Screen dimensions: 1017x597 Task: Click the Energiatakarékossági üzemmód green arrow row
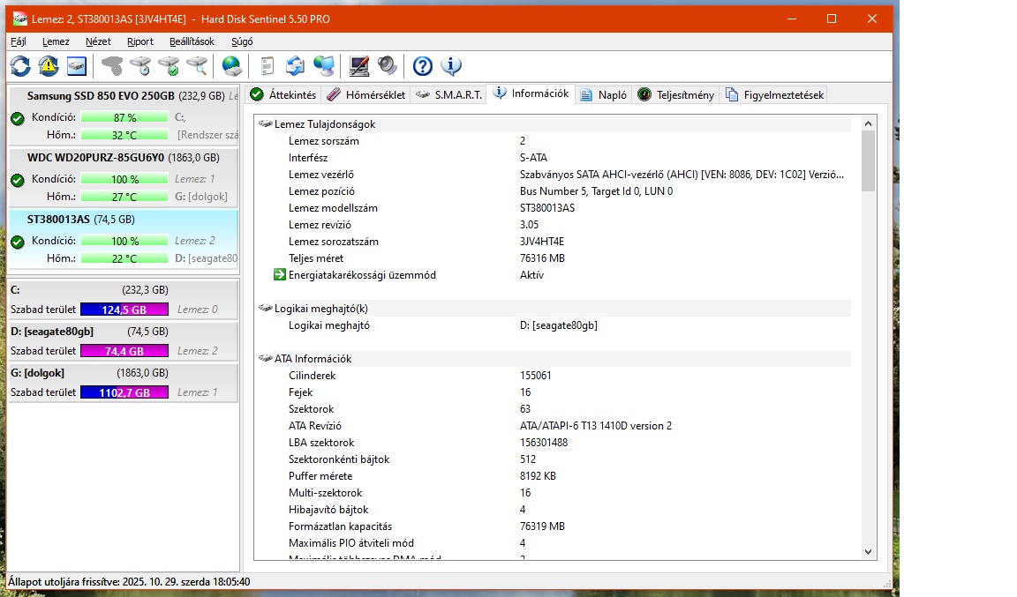click(362, 275)
